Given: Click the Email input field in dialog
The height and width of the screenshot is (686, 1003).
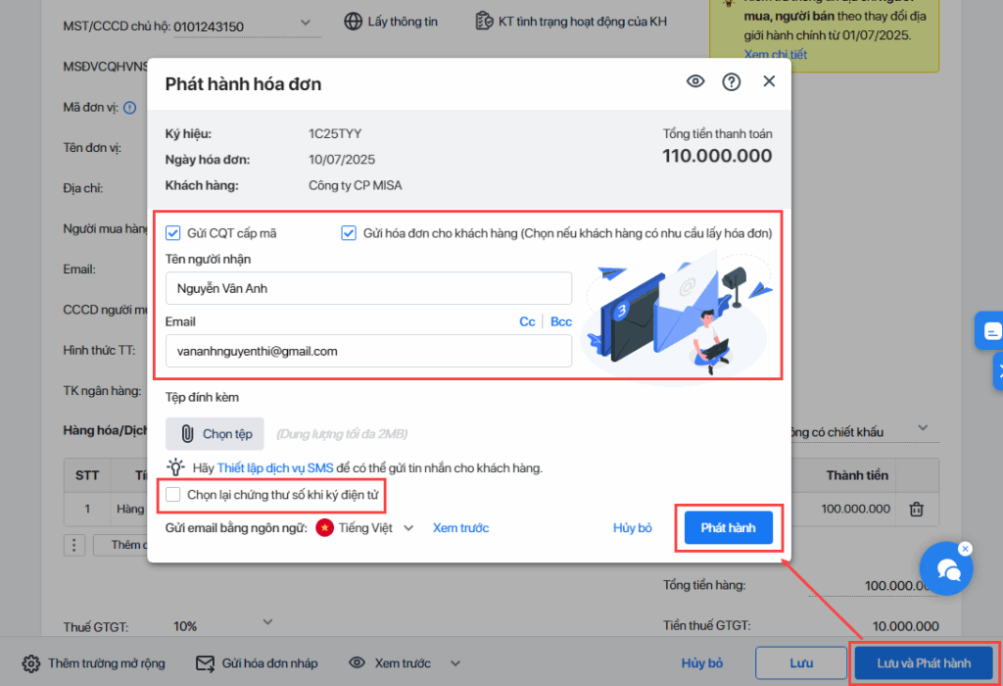Looking at the screenshot, I should 368,351.
